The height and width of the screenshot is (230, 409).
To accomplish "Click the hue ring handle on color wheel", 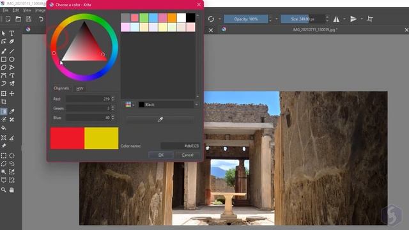I will 54,53.
